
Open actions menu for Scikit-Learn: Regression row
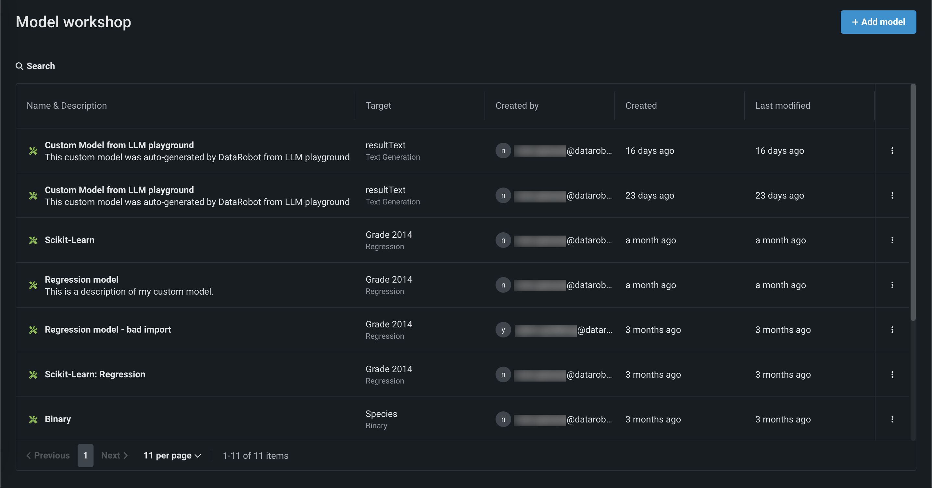point(892,374)
